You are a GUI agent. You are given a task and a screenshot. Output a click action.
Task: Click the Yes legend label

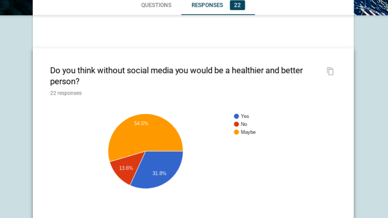pos(245,116)
